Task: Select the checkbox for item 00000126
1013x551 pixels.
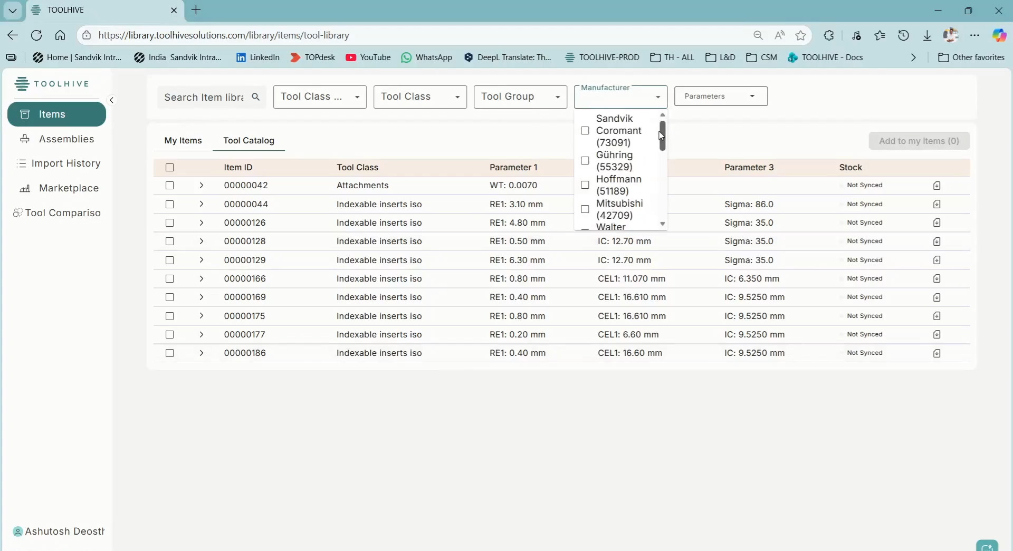Action: [x=169, y=223]
